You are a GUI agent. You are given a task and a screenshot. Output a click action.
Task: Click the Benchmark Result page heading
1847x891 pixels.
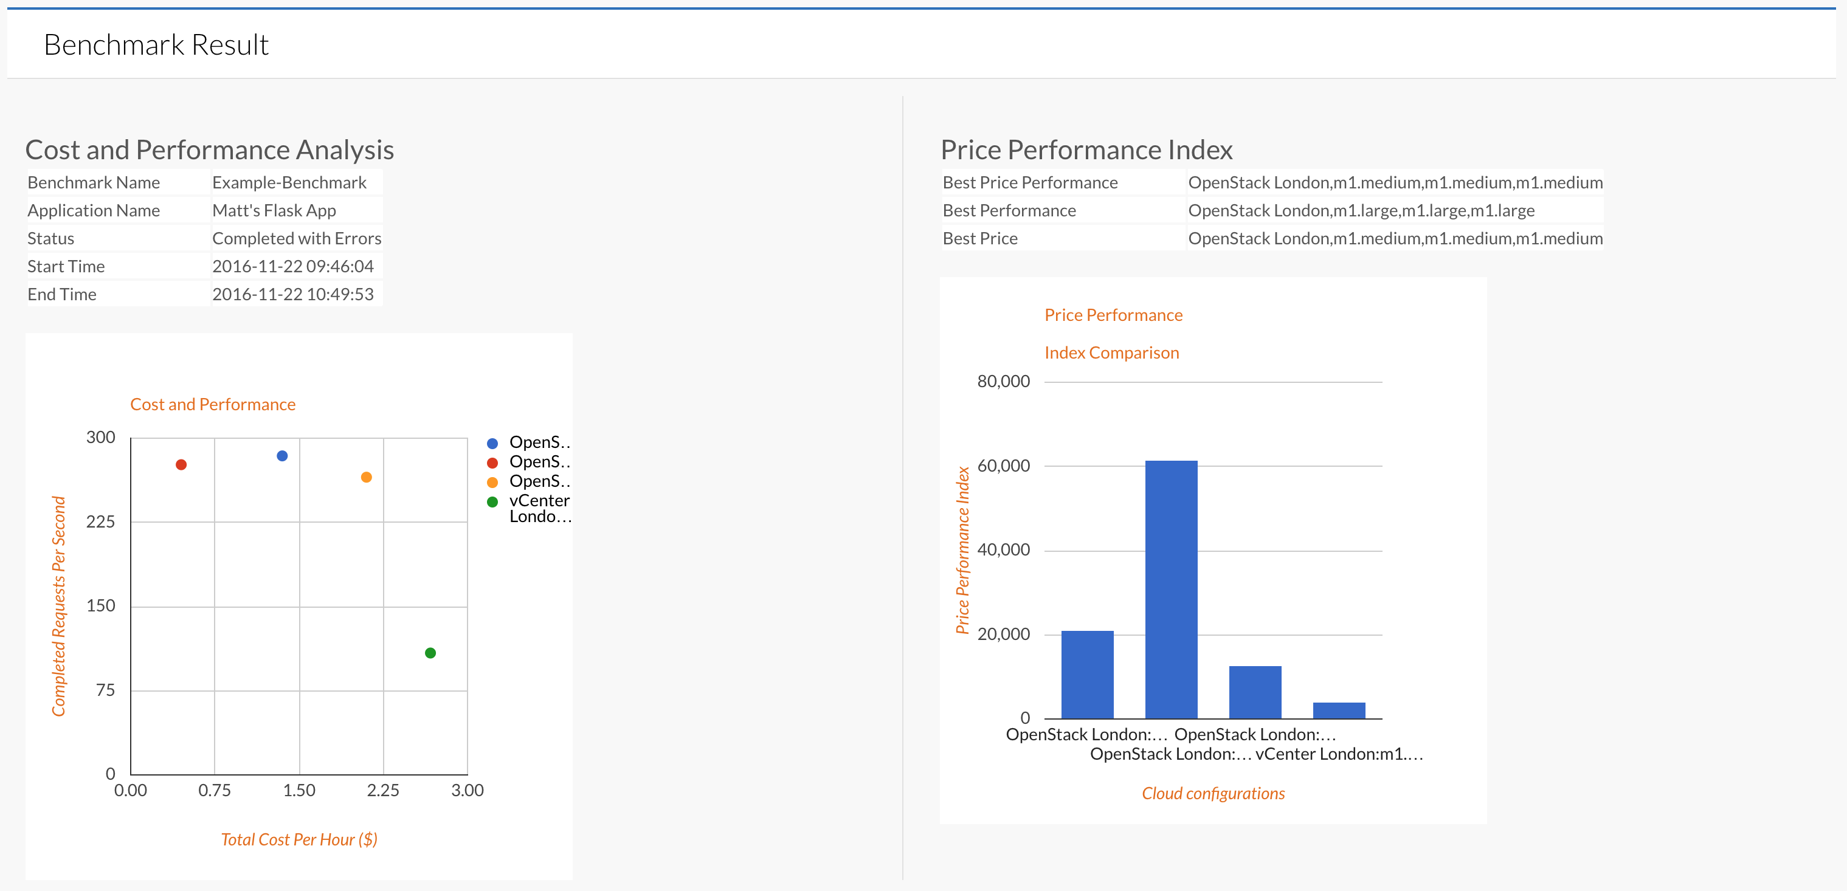click(156, 45)
